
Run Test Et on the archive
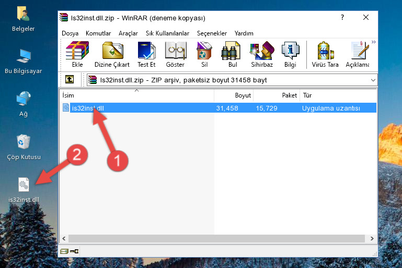pyautogui.click(x=146, y=54)
